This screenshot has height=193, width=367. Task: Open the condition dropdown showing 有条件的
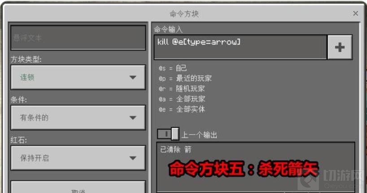[78, 117]
